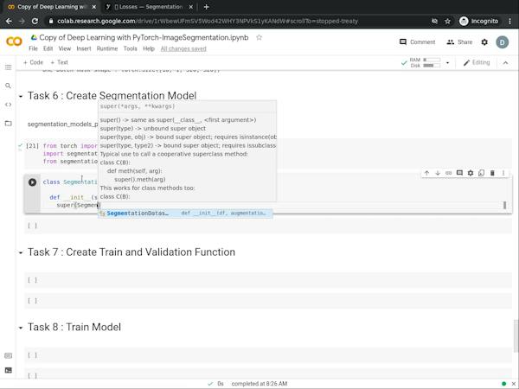Open the user account avatar
519x389 pixels.
coord(502,42)
